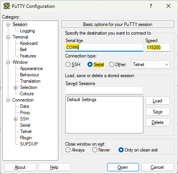This screenshot has width=178, height=174.
Task: Click the Saved Sessions name field
Action: click(x=104, y=91)
